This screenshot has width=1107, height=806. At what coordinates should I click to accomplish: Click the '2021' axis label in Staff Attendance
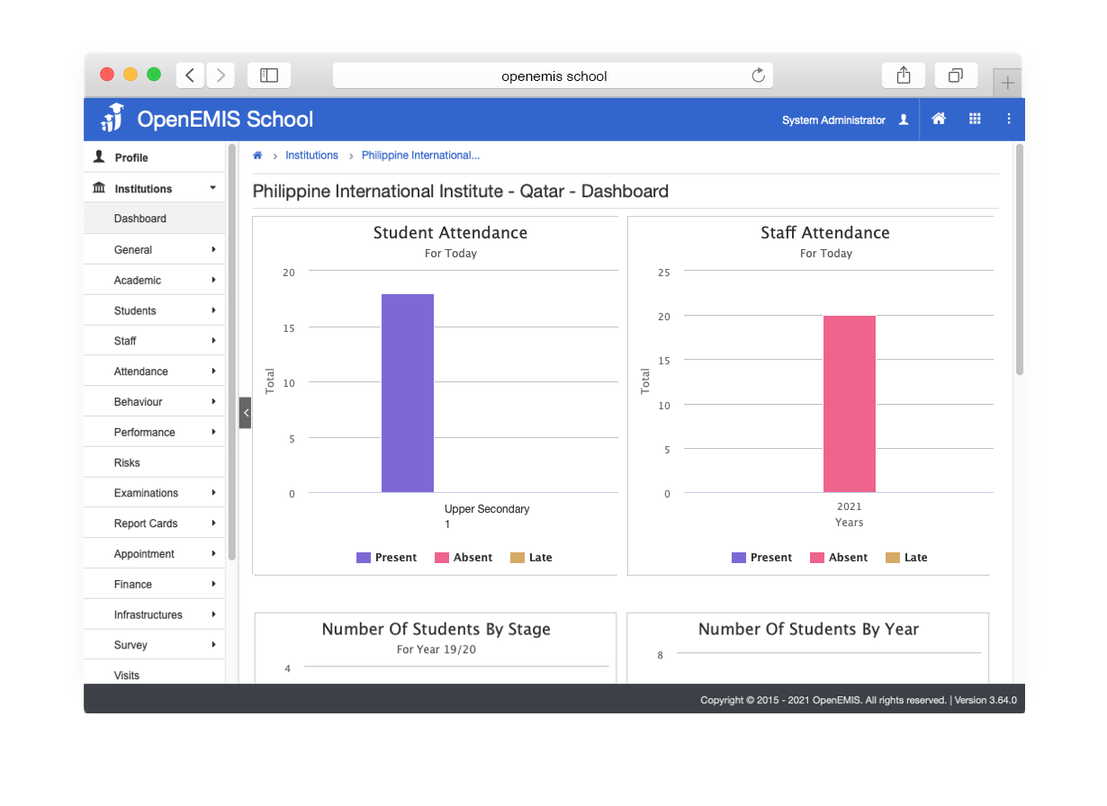tap(850, 507)
